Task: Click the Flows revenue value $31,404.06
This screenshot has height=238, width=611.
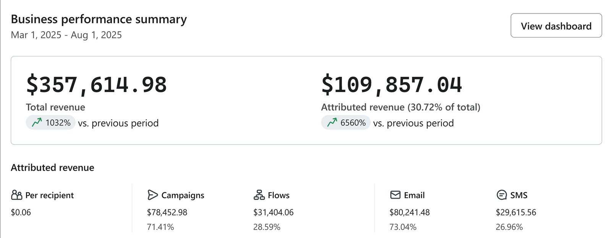Action: coord(273,212)
